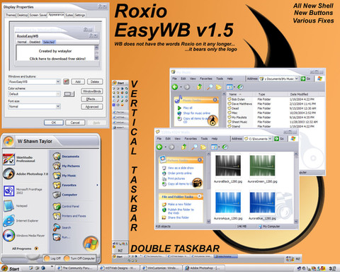Open Tools menu in pictures folder window
The image size is (340, 272).
[204, 139]
